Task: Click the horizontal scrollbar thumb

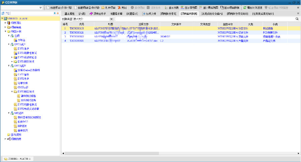Action: coord(112,153)
